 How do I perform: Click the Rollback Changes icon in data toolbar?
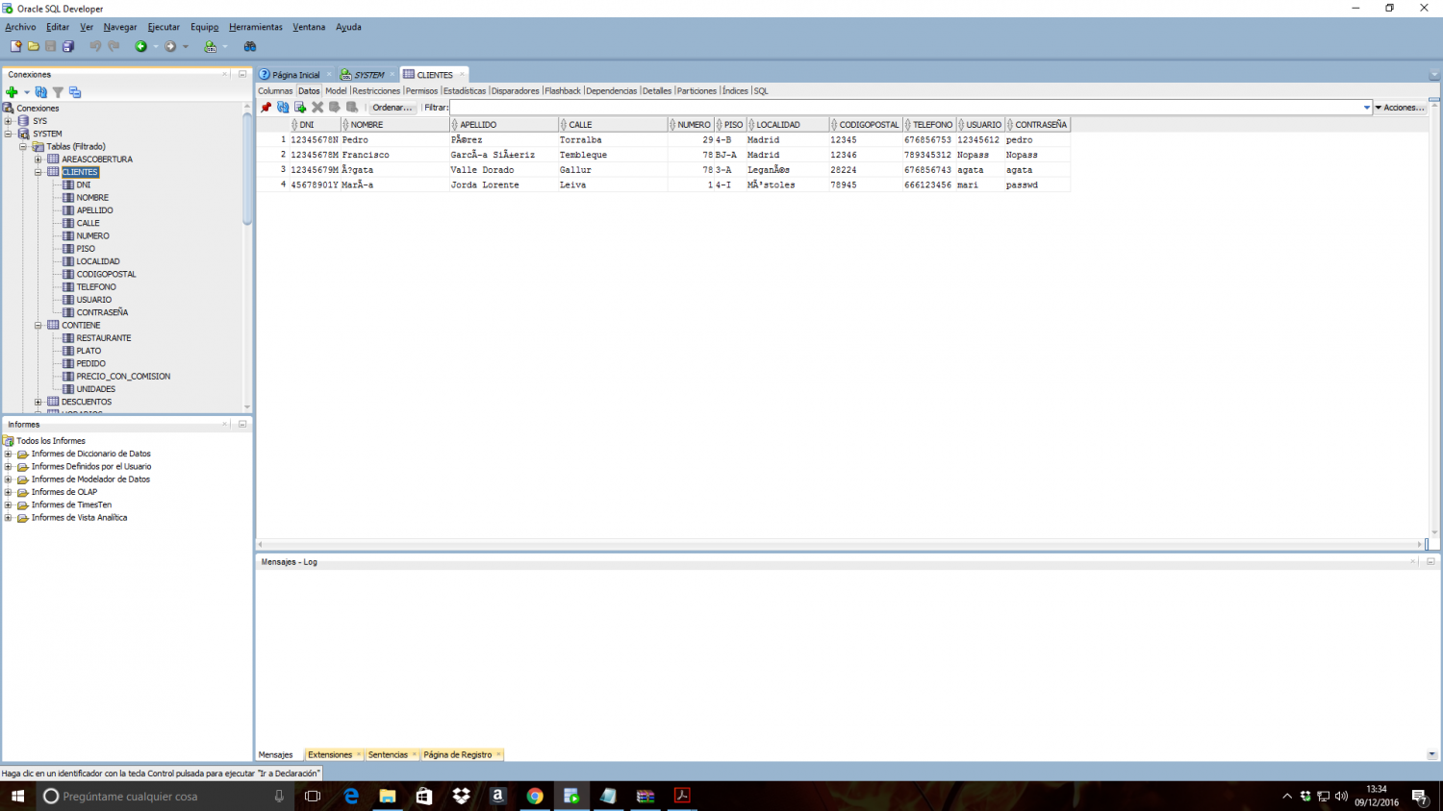[x=352, y=108]
